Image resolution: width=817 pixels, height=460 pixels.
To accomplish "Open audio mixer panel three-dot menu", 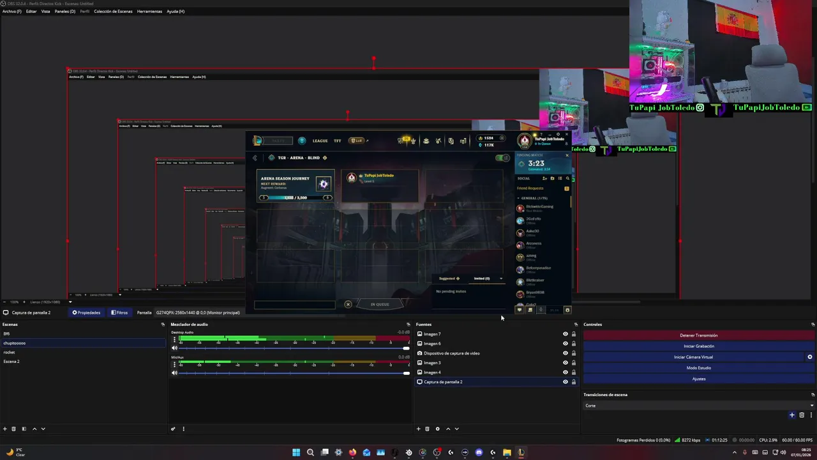I will point(183,429).
